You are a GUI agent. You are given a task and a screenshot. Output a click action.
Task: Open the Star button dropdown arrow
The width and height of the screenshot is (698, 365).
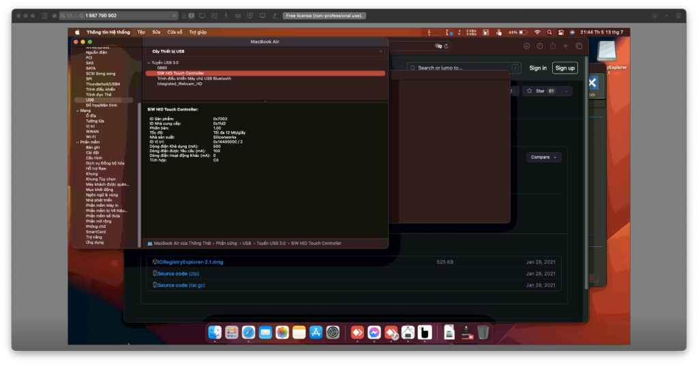pos(566,91)
